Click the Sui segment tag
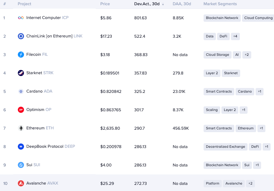The width and height of the screenshot is (274, 191). point(247,165)
